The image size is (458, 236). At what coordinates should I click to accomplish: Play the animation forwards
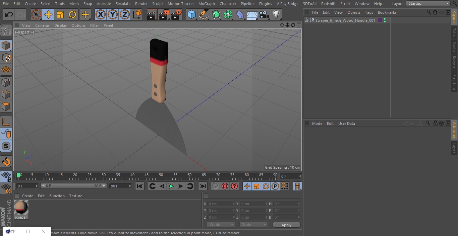pos(171,186)
